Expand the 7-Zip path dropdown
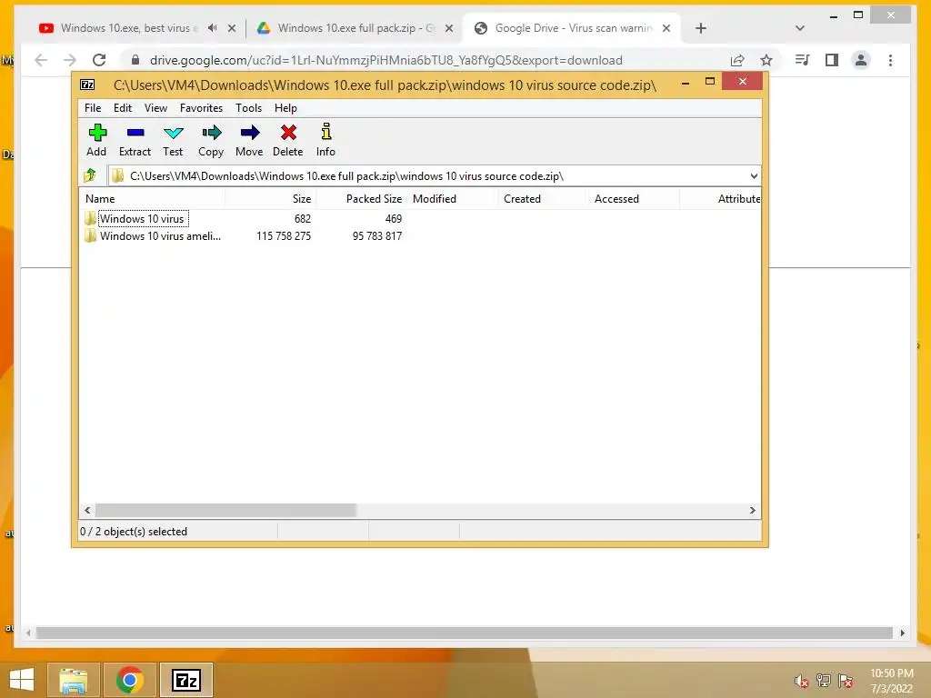 tap(754, 175)
